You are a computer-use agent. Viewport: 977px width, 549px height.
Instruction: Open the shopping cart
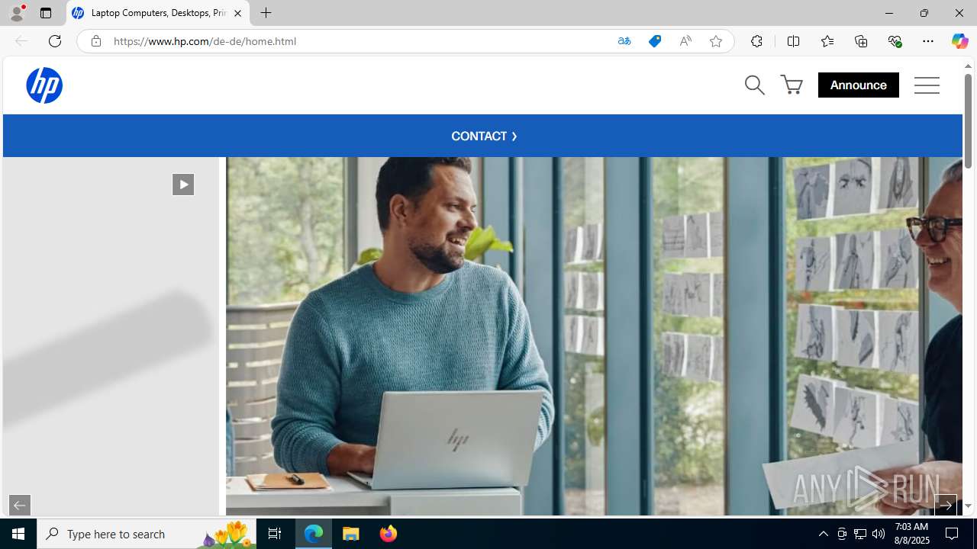(x=792, y=85)
